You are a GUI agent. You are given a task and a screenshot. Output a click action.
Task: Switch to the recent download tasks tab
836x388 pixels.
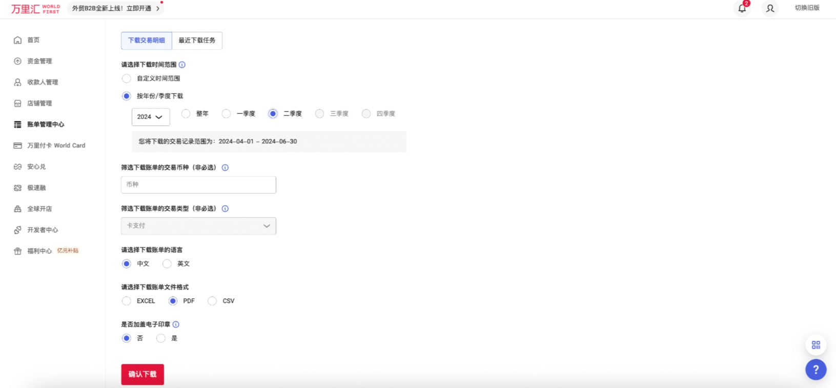point(197,40)
